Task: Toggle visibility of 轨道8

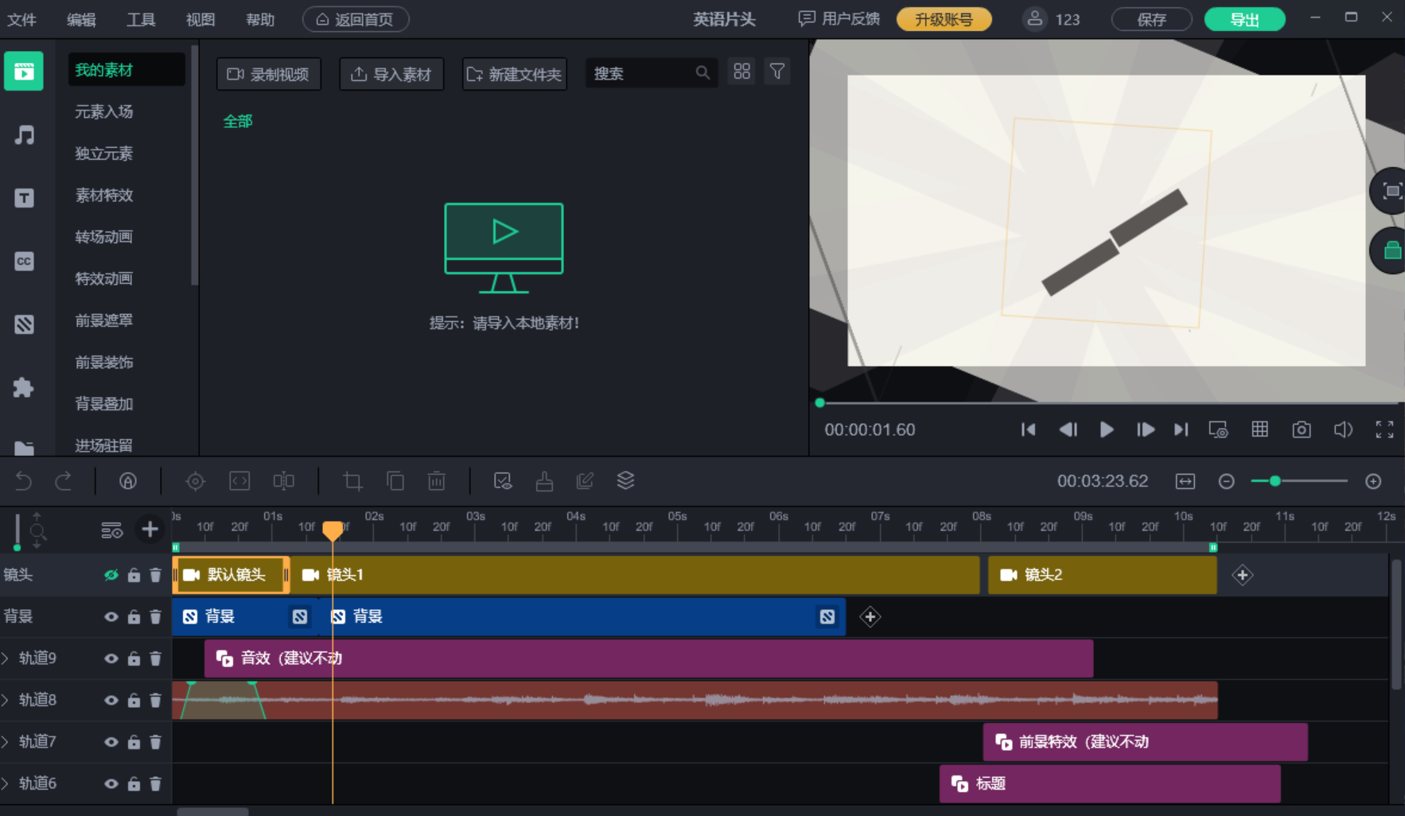Action: click(111, 700)
